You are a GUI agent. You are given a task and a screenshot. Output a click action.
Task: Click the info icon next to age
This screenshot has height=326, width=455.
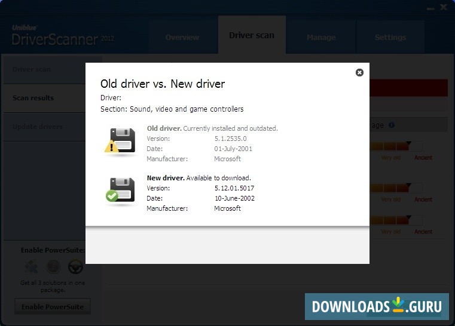click(x=392, y=125)
